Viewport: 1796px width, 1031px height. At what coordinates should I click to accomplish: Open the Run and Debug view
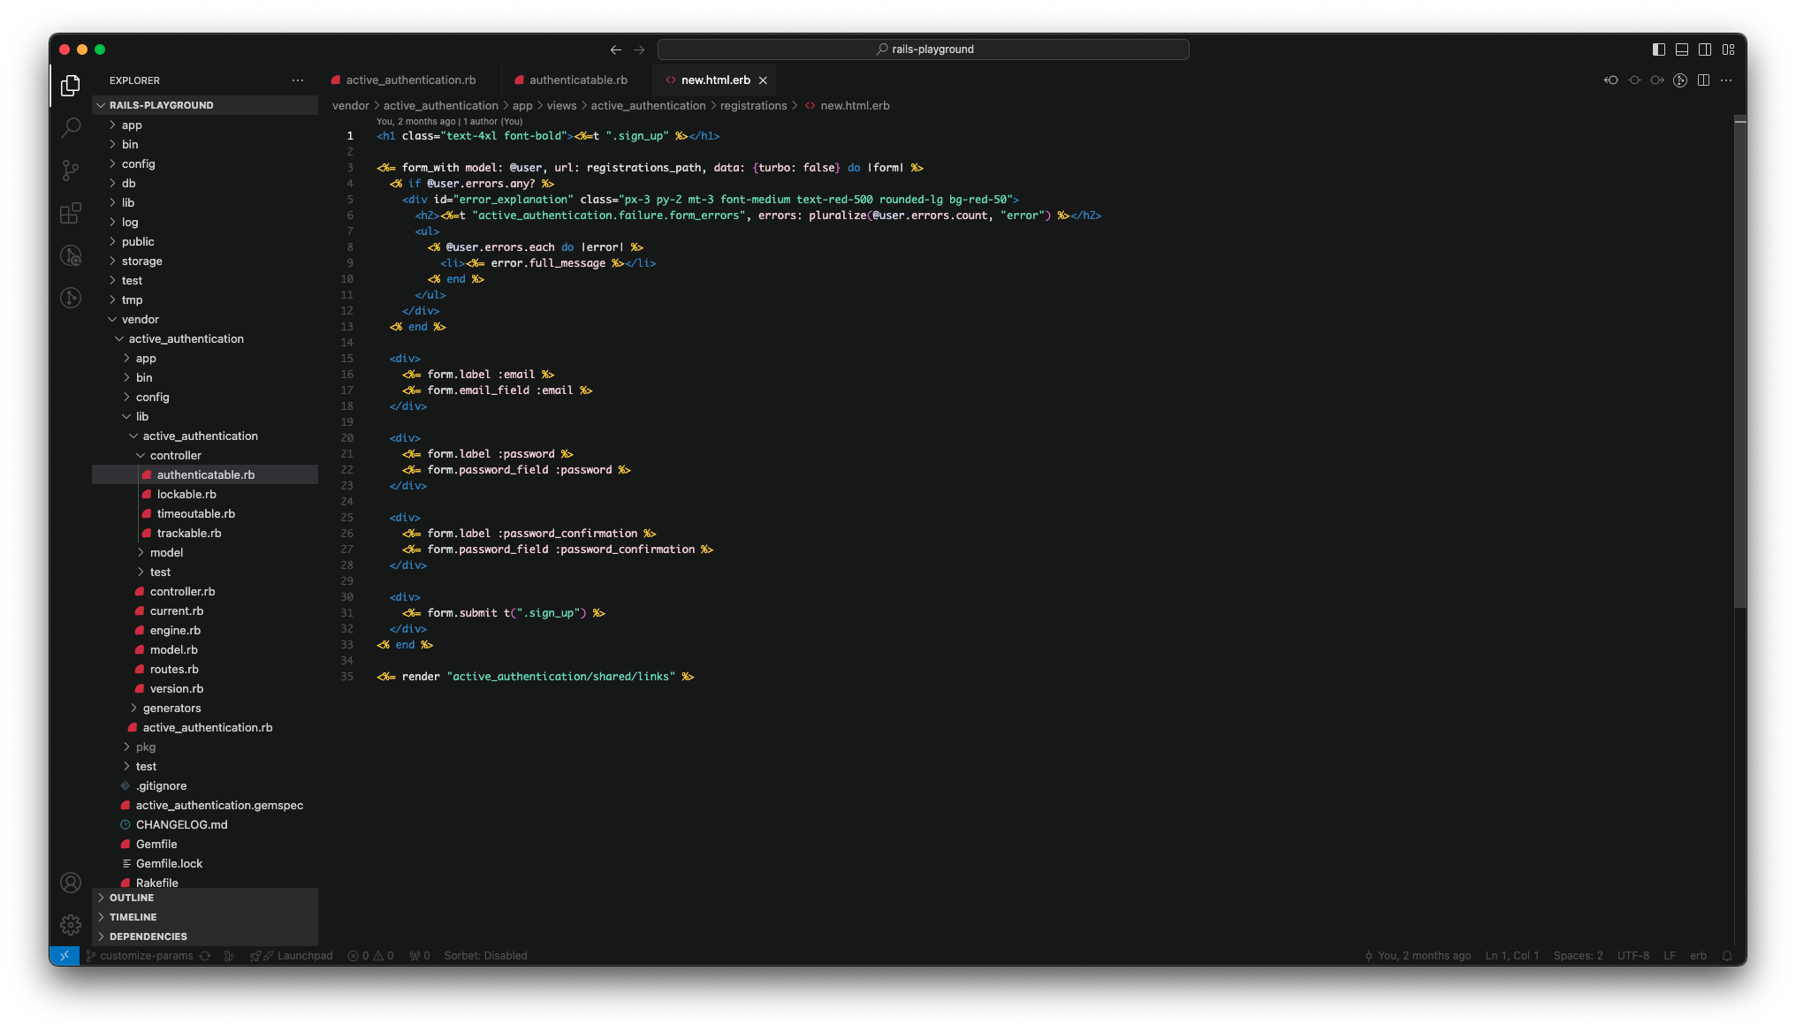[x=71, y=255]
